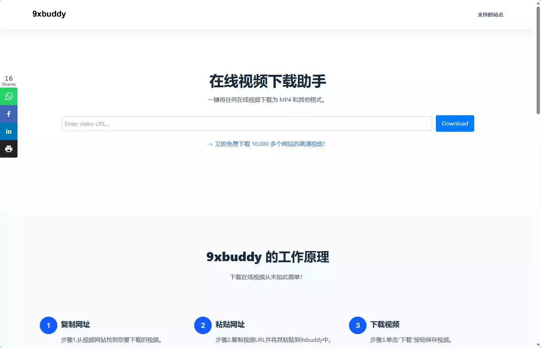The image size is (541, 348).
Task: Click the blue Download button
Action: (455, 123)
